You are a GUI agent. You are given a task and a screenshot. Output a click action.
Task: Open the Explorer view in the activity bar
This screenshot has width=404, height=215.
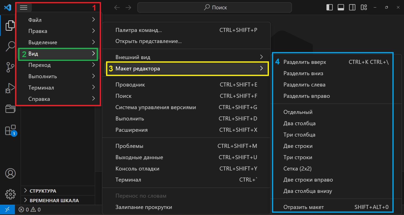click(x=10, y=25)
